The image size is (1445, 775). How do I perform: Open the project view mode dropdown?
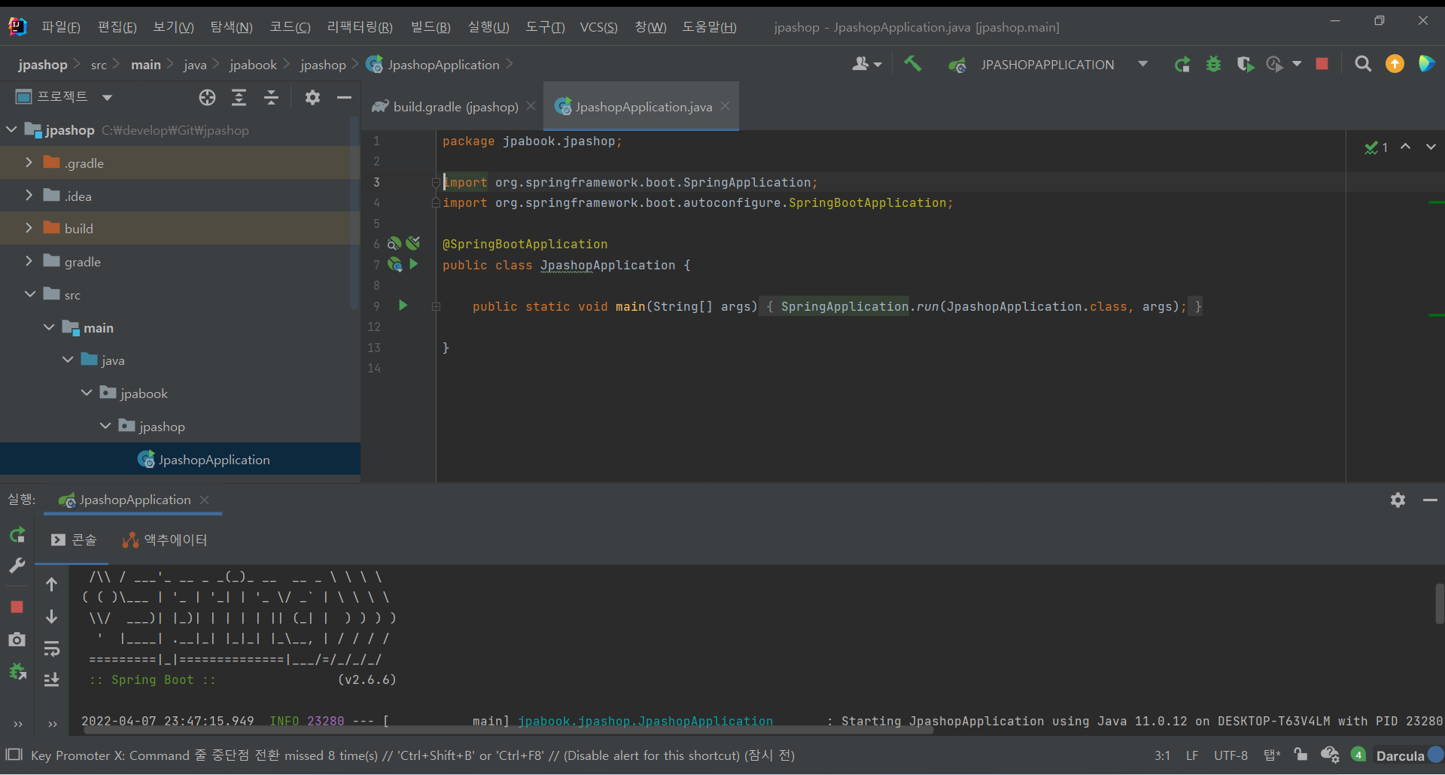(107, 98)
